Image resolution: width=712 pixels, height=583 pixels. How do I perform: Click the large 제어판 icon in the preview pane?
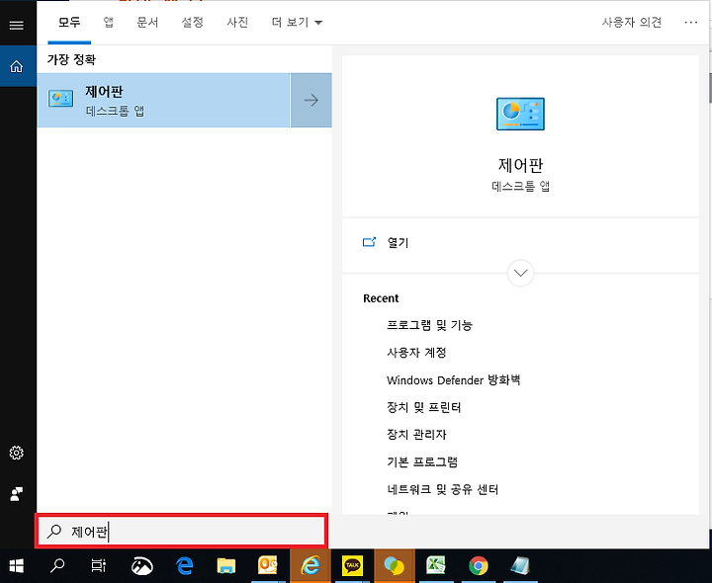click(520, 114)
